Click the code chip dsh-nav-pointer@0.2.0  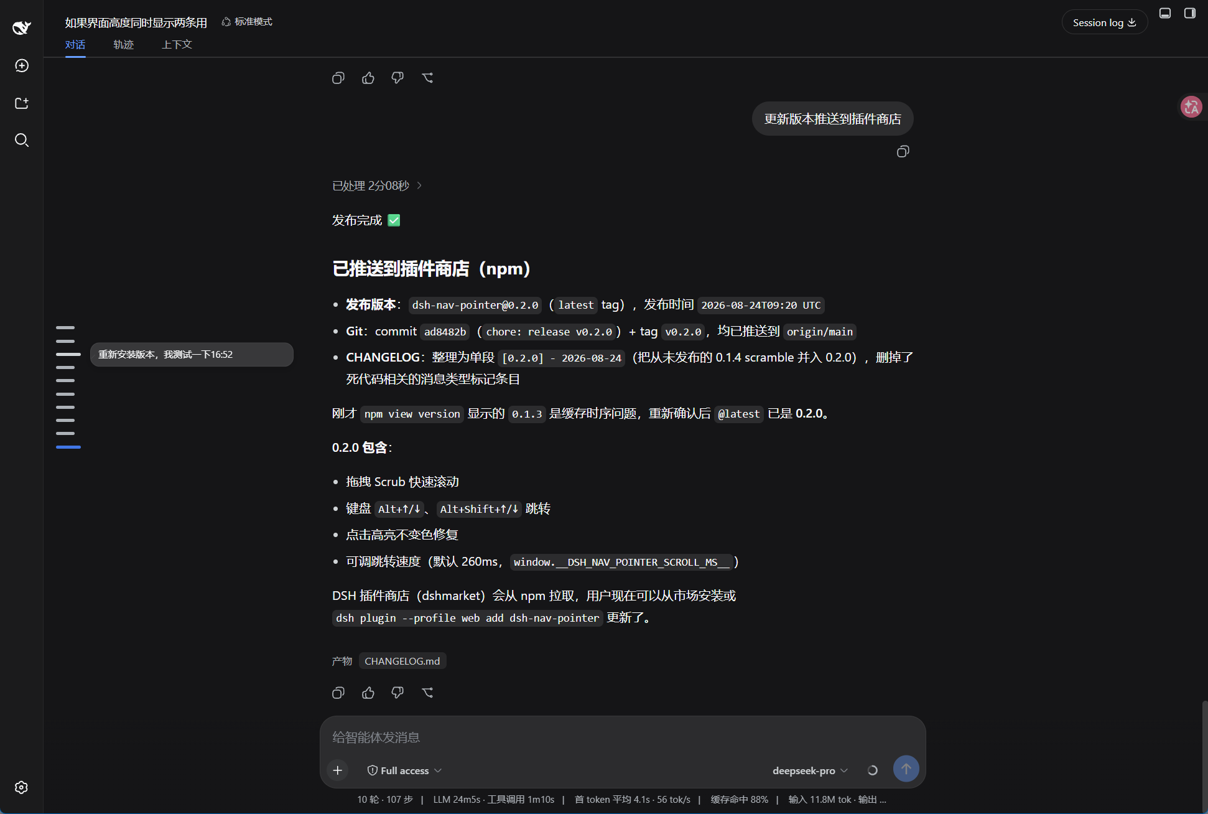(475, 305)
